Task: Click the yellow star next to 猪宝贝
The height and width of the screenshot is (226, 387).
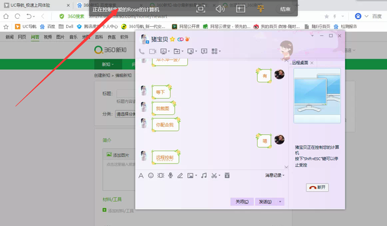Action: [x=172, y=39]
